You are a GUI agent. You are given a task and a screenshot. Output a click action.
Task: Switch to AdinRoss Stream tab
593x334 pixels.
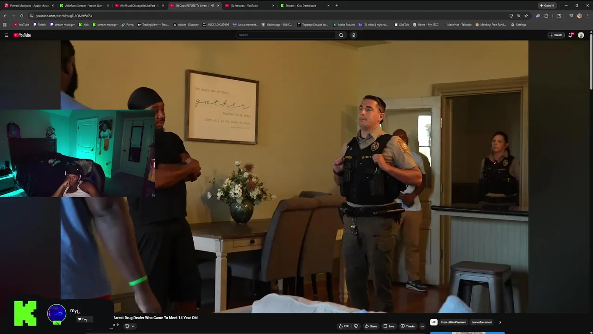pyautogui.click(x=84, y=6)
